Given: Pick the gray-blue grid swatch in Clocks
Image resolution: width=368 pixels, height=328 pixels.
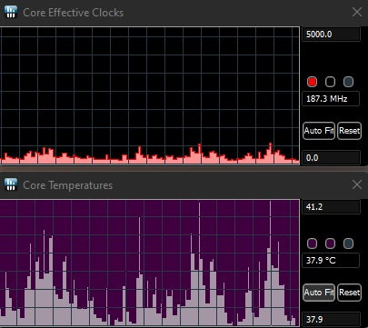Looking at the screenshot, I should click(x=348, y=82).
